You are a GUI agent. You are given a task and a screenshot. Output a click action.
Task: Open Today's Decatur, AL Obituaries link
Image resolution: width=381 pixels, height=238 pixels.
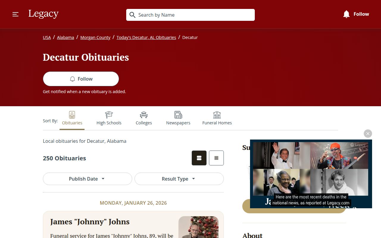(146, 37)
